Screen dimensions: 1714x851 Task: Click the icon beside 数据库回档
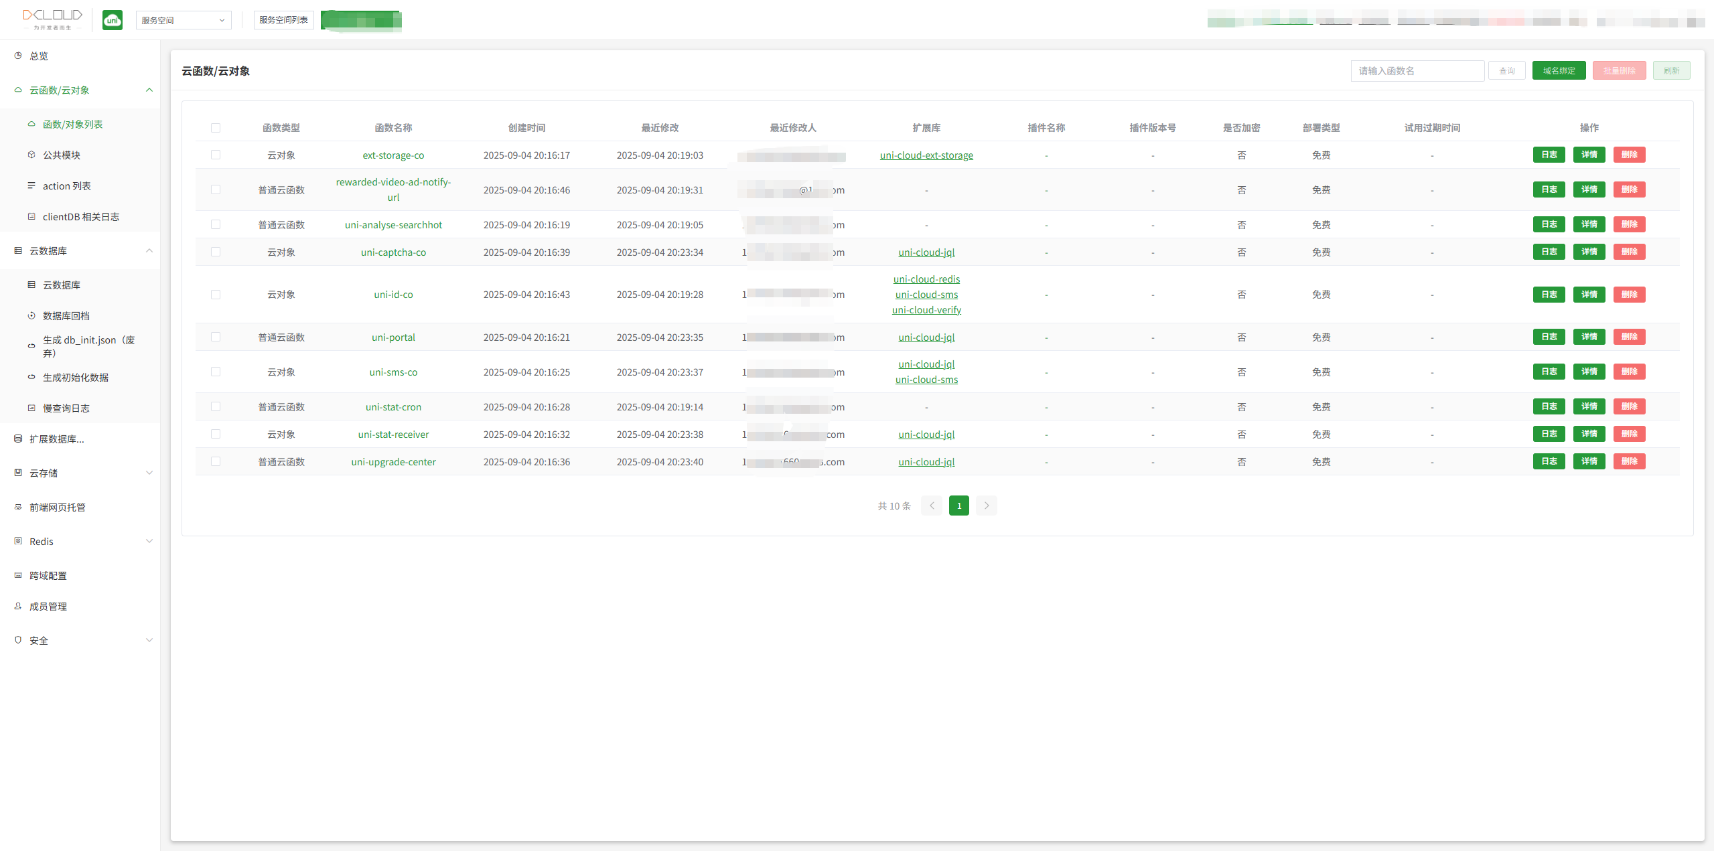point(31,315)
